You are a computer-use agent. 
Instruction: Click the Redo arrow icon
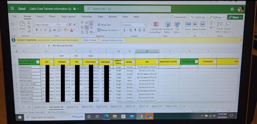(x=13, y=30)
